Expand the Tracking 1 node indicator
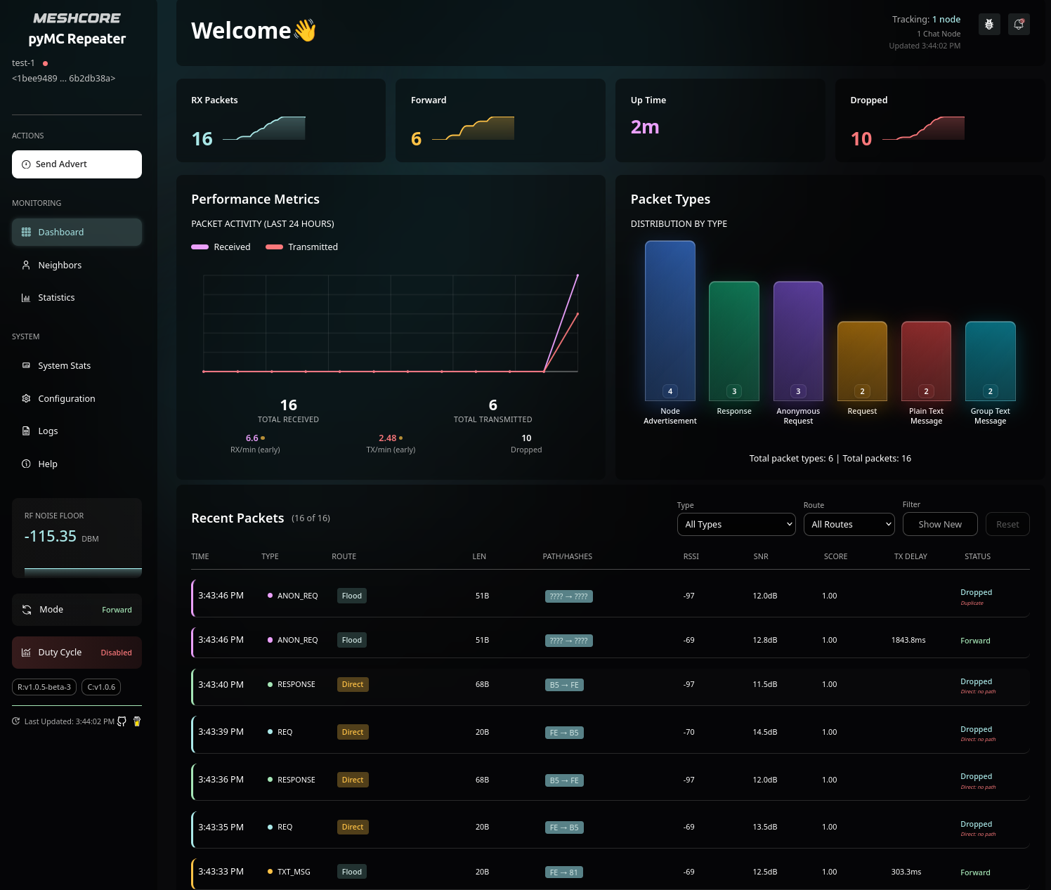1051x890 pixels. point(927,19)
